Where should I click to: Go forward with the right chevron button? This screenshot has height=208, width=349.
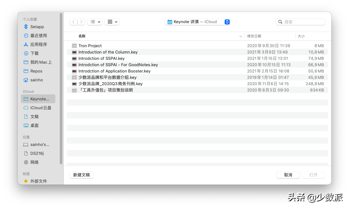pos(81,22)
